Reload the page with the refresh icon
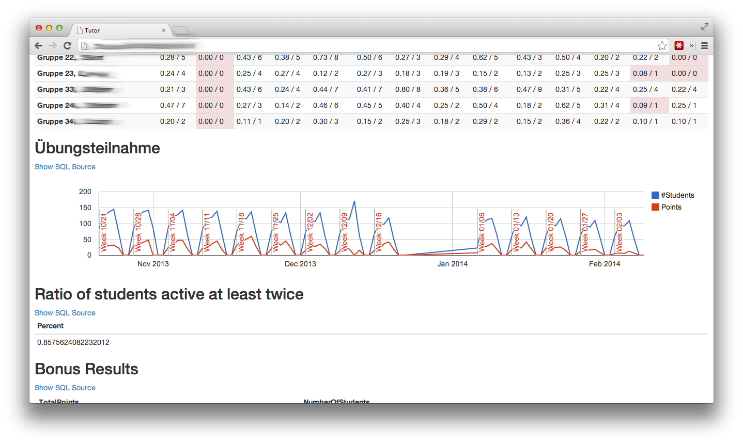 point(67,45)
